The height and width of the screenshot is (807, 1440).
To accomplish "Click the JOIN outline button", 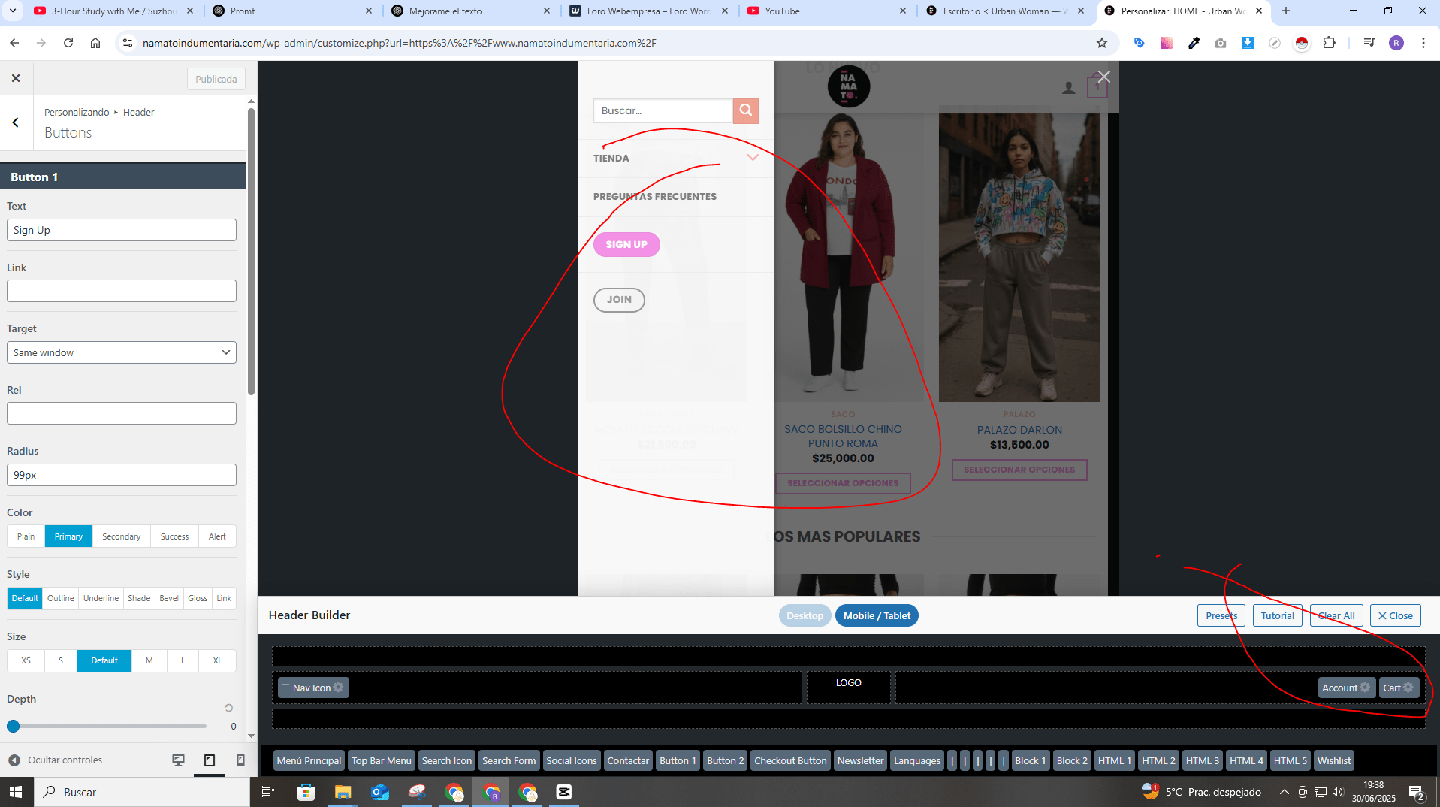I will [619, 300].
